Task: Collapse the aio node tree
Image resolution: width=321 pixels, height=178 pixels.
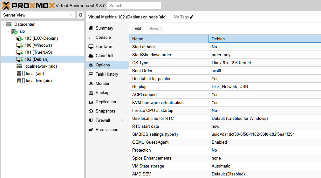Action: click(x=9, y=31)
